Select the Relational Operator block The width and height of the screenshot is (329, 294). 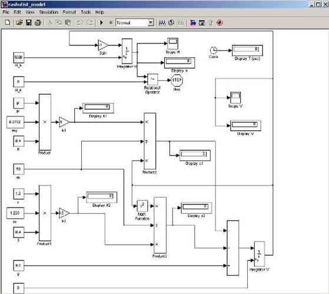pyautogui.click(x=152, y=80)
